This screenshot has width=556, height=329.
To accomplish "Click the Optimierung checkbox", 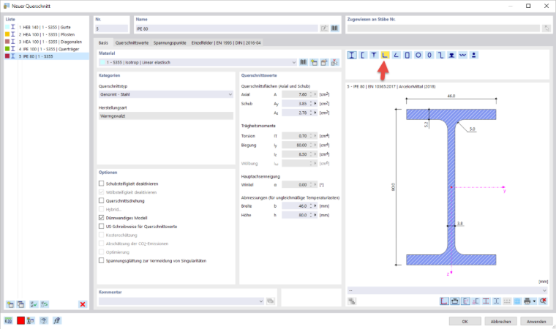I will click(x=102, y=252).
